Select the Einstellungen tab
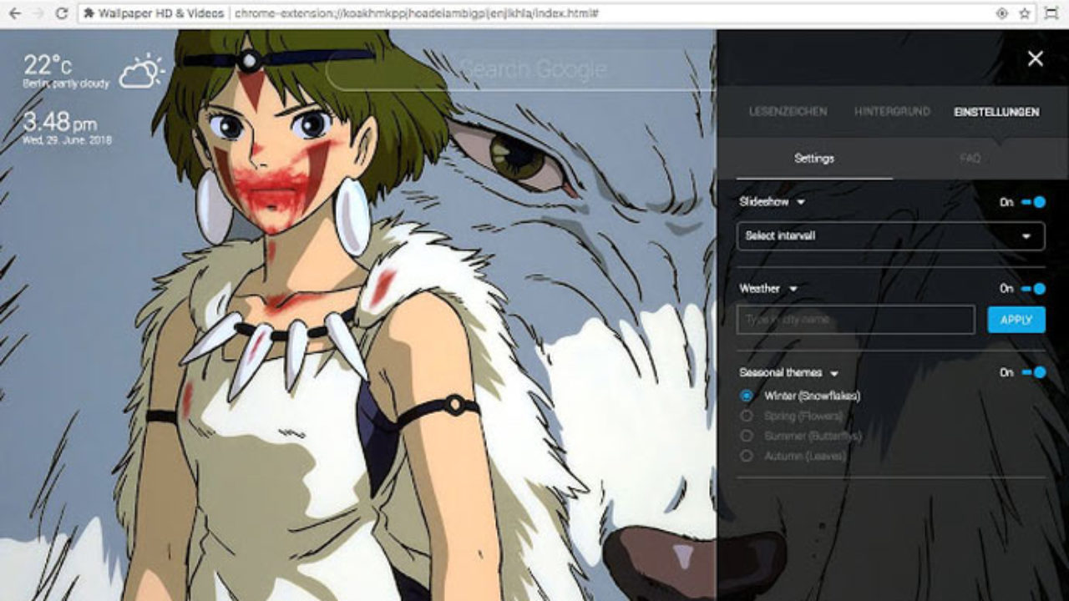The image size is (1069, 601). point(996,112)
